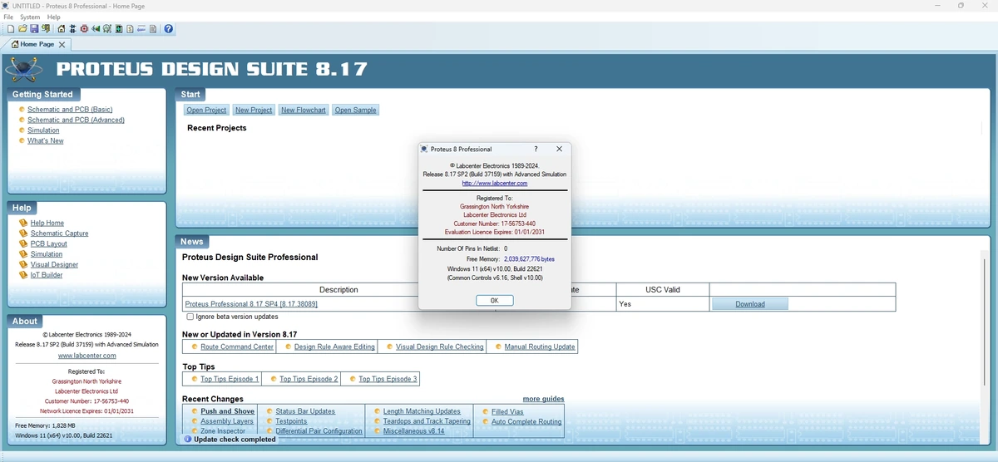The width and height of the screenshot is (998, 462).
Task: Open Proteus Professional 8.17 SP4 update link
Action: tap(251, 304)
